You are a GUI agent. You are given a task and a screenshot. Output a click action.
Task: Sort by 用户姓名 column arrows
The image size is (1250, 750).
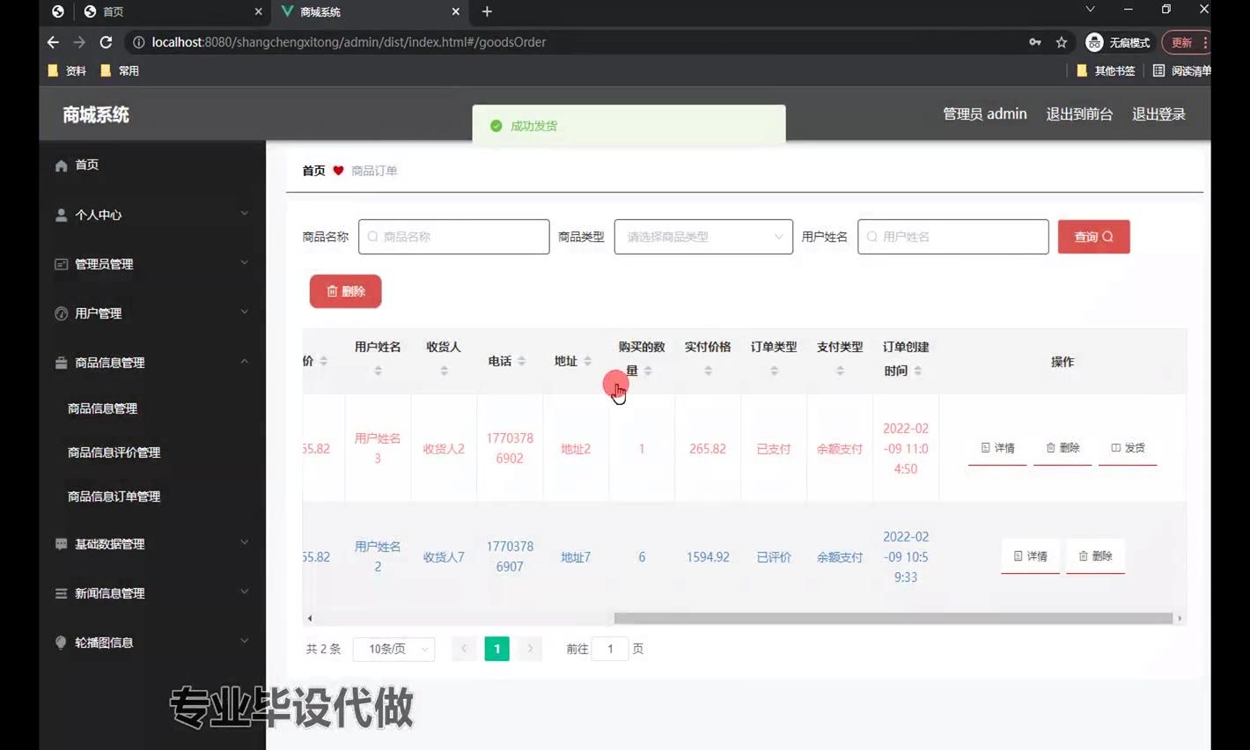click(x=378, y=371)
